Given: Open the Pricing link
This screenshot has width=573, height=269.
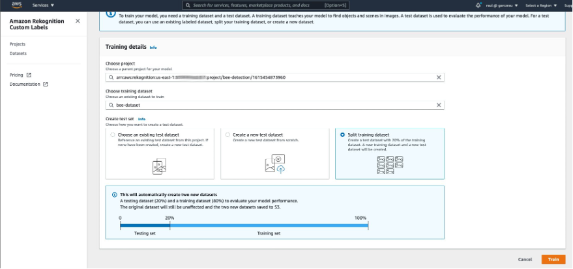Looking at the screenshot, I should point(16,75).
